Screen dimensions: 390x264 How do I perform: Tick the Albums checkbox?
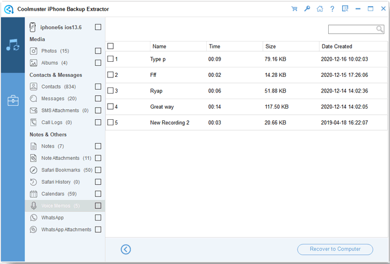point(98,62)
